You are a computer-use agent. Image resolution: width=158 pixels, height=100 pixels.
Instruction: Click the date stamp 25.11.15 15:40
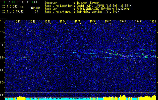tap(13, 11)
